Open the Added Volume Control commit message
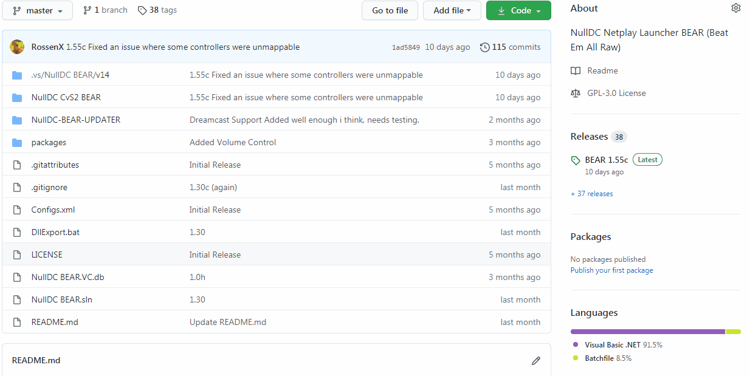The width and height of the screenshot is (750, 376). coord(233,143)
